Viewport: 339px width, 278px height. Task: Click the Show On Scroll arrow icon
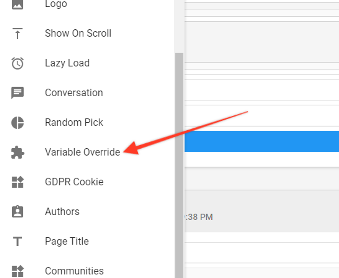pyautogui.click(x=17, y=33)
